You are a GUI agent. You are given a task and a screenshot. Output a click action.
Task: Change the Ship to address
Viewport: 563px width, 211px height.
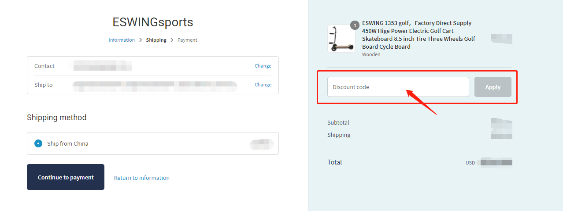[x=263, y=85]
